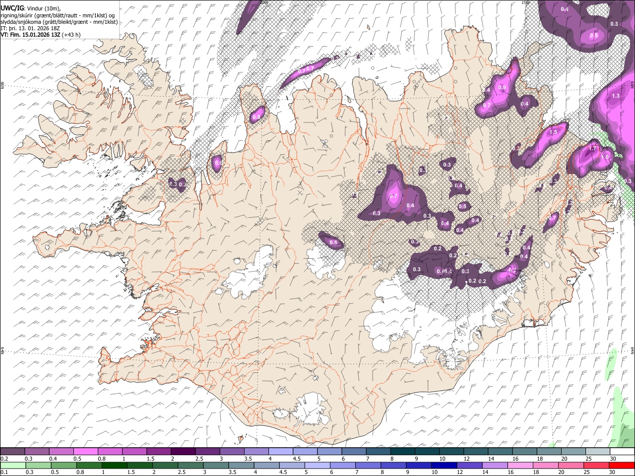Viewport: 635px width, 476px height.
Task: Click the '0.6' precipitation value on the map
Action: pos(218,163)
